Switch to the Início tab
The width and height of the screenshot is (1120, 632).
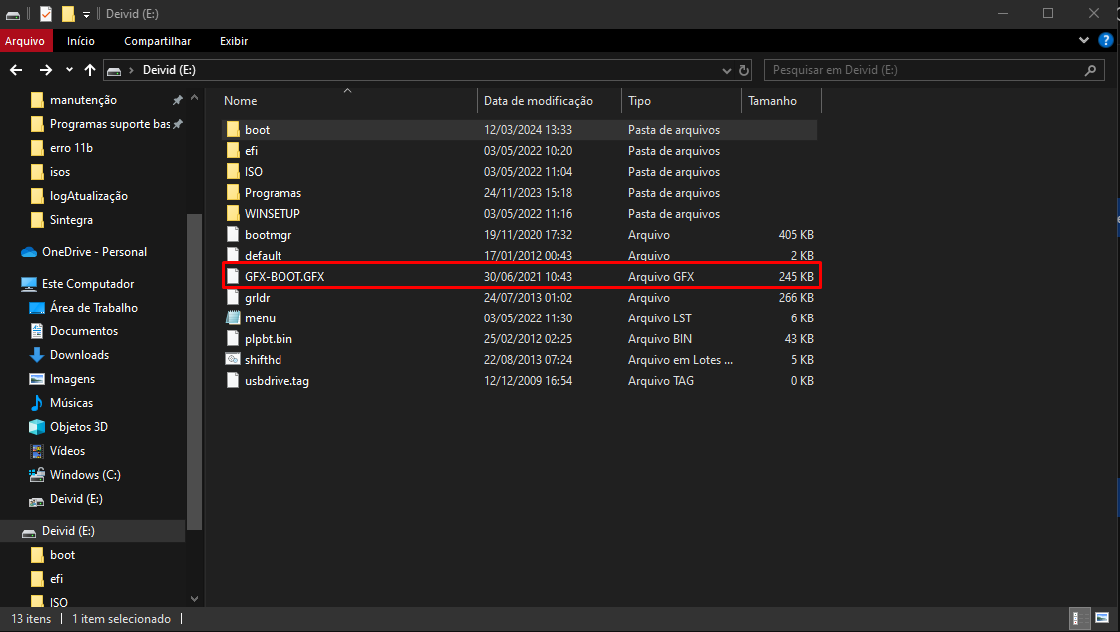(81, 41)
